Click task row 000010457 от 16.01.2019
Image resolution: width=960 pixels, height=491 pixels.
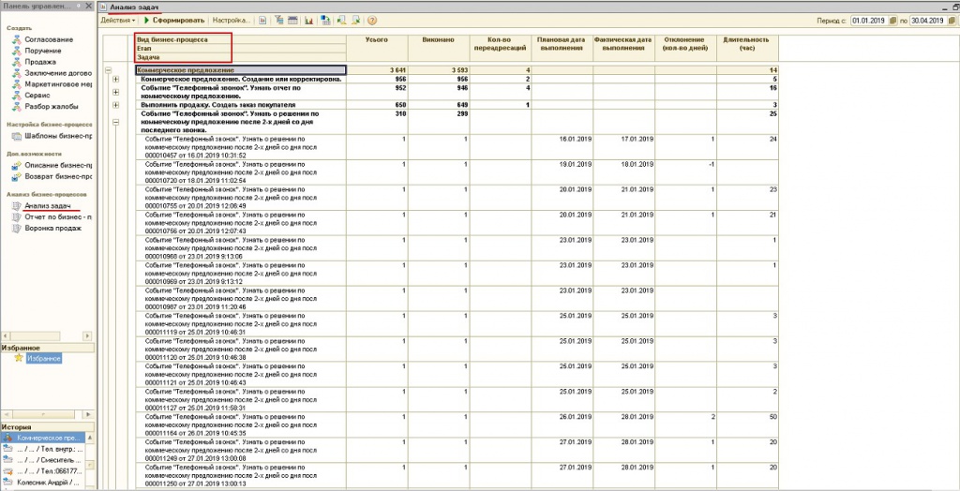coord(240,147)
